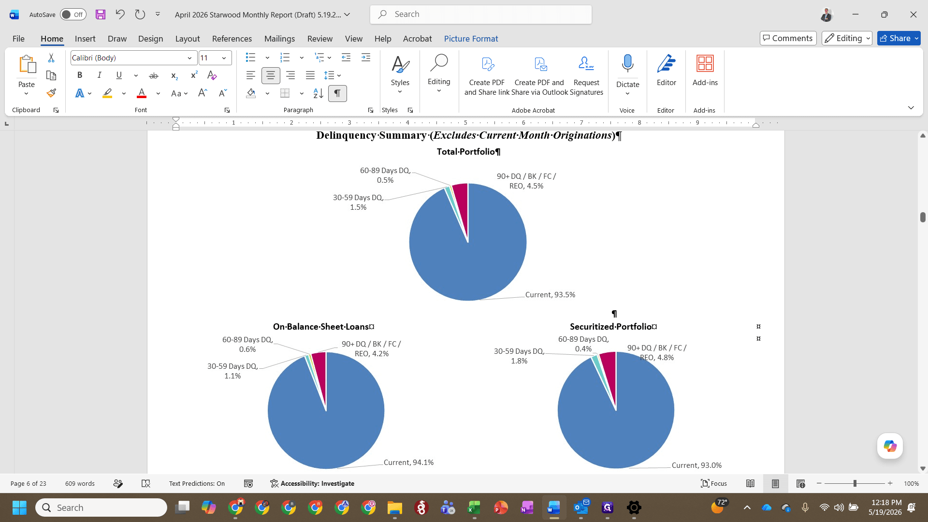Open the Insert tab
The width and height of the screenshot is (928, 522).
coord(85,39)
